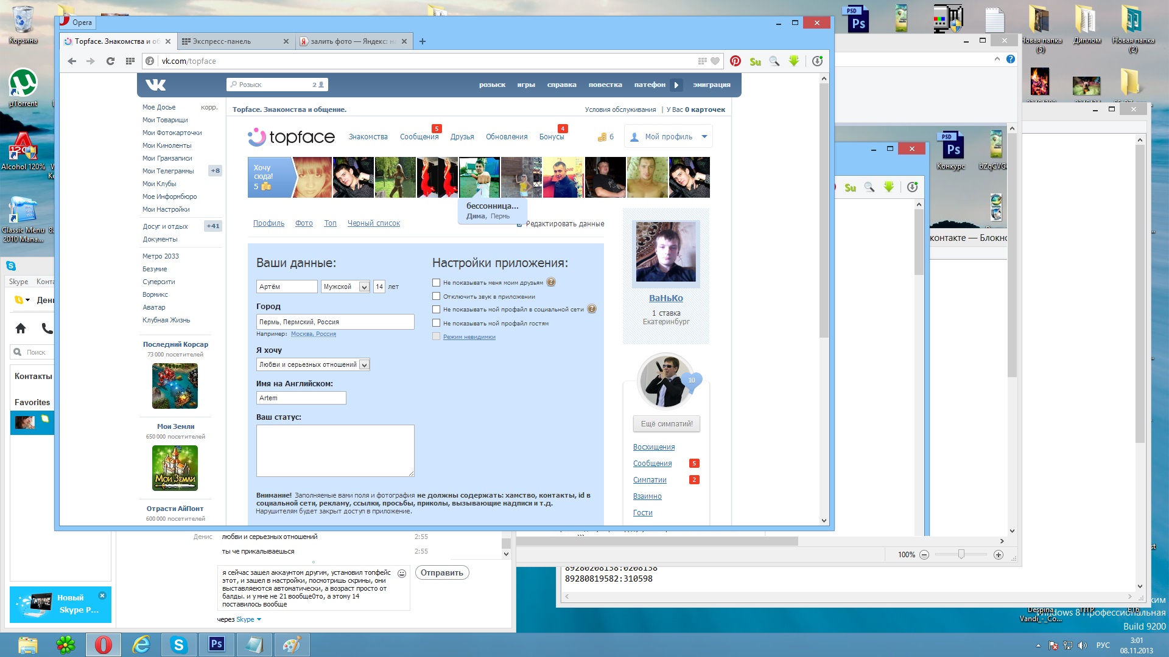Click the Opera forward arrow button
The image size is (1169, 657).
[x=91, y=61]
